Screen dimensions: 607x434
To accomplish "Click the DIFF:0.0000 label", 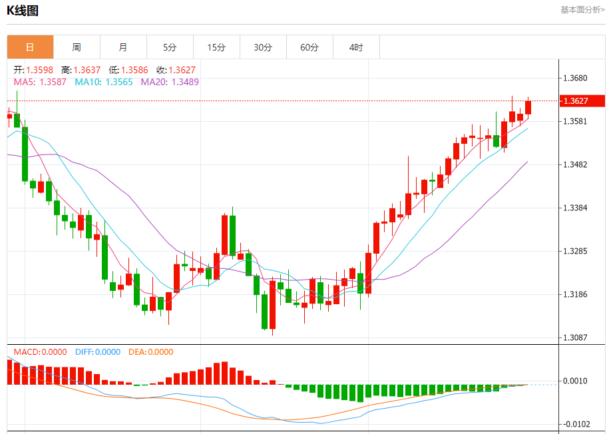I will (98, 352).
